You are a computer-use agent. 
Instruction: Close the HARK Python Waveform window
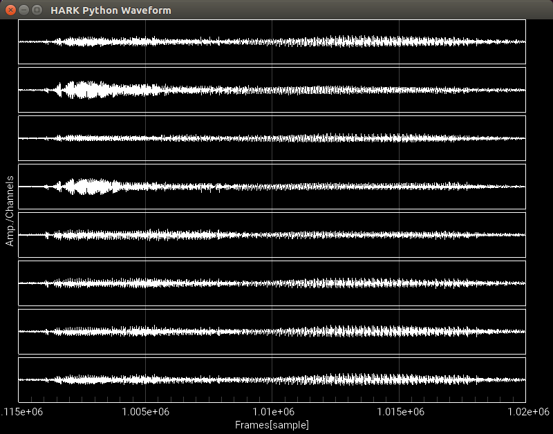coord(10,10)
